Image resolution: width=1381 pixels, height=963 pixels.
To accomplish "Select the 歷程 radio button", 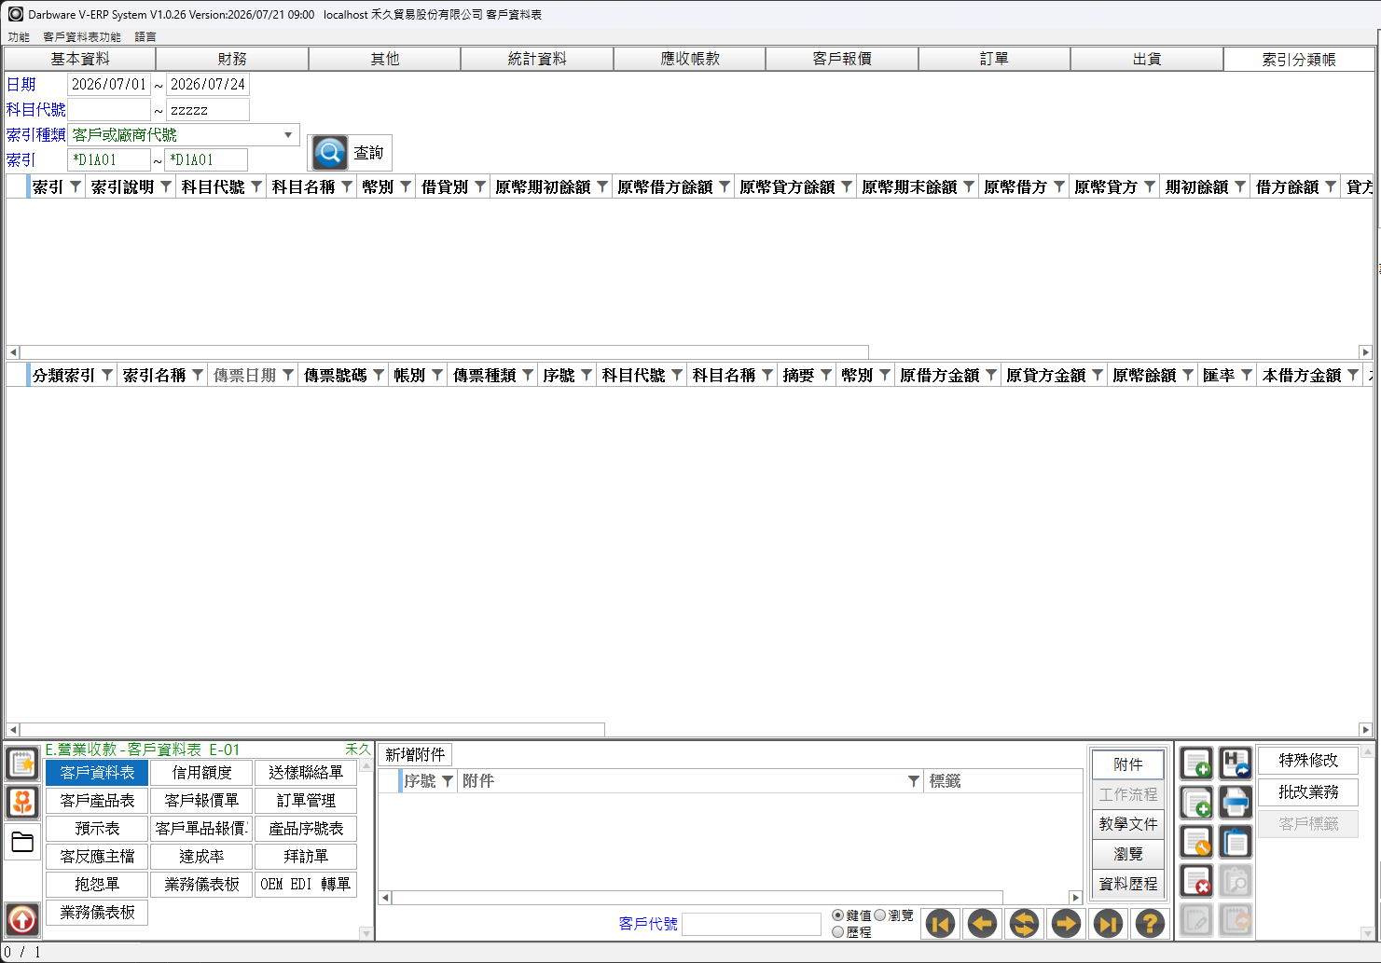I will tap(837, 931).
